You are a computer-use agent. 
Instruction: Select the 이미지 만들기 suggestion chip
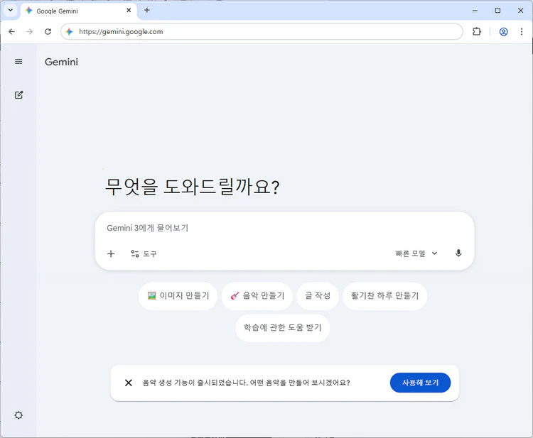point(178,296)
